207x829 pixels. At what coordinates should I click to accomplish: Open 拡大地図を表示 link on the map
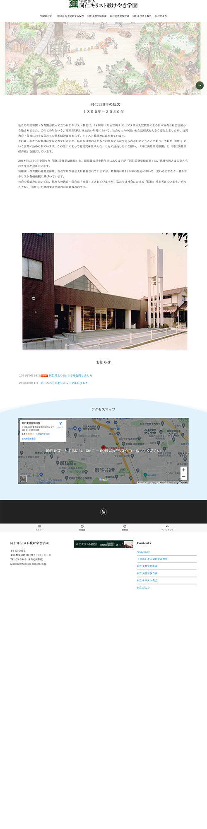tap(29, 438)
